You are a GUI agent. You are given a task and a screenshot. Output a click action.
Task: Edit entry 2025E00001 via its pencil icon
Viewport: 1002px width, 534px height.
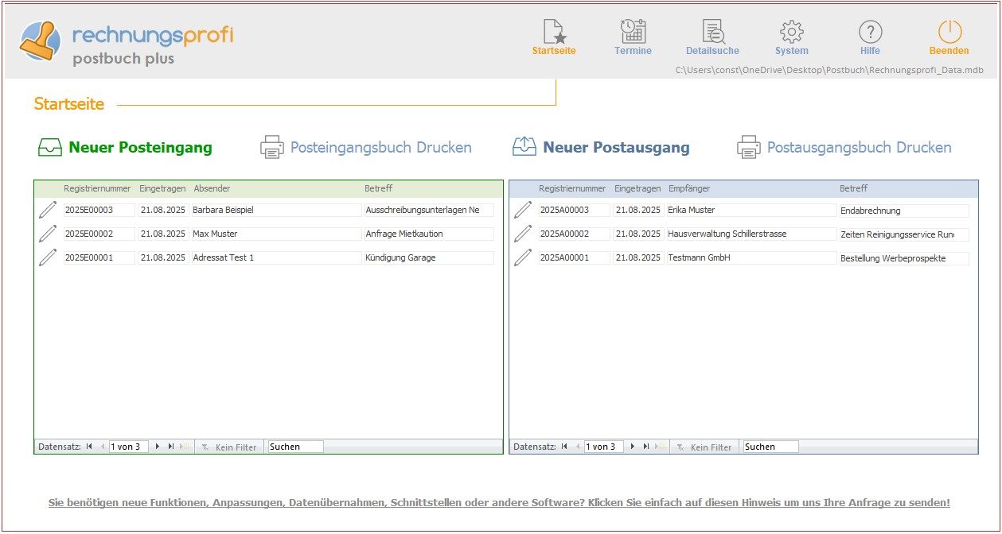coord(48,257)
